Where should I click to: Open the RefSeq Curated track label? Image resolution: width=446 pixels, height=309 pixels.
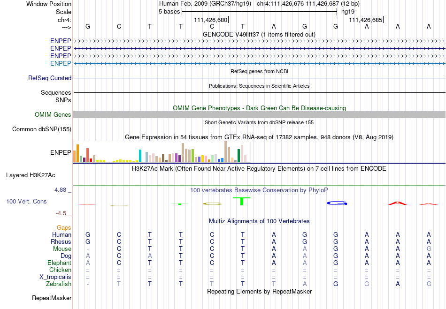pyautogui.click(x=50, y=78)
